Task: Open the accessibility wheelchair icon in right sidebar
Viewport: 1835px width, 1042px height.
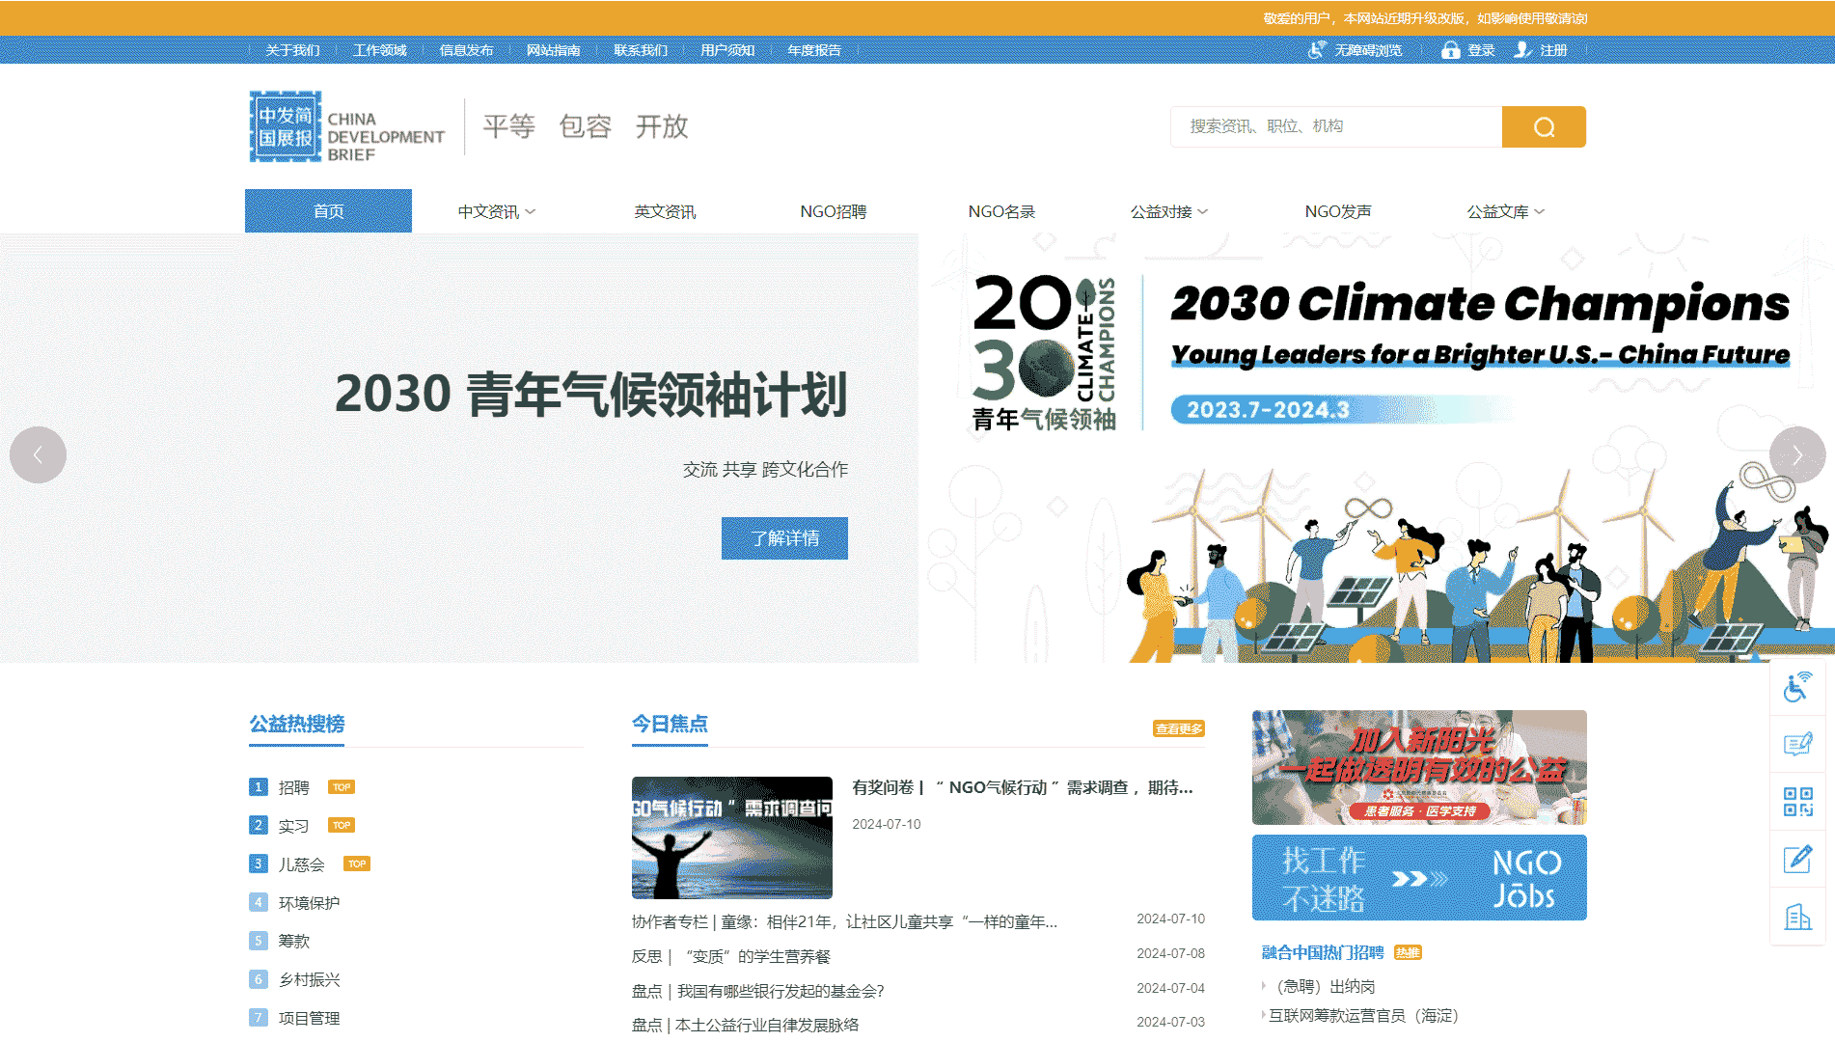Action: [x=1797, y=687]
